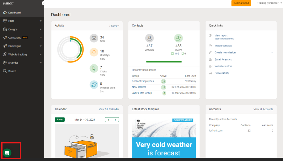
Task: Go to next week in Calendar
Action: [116, 120]
